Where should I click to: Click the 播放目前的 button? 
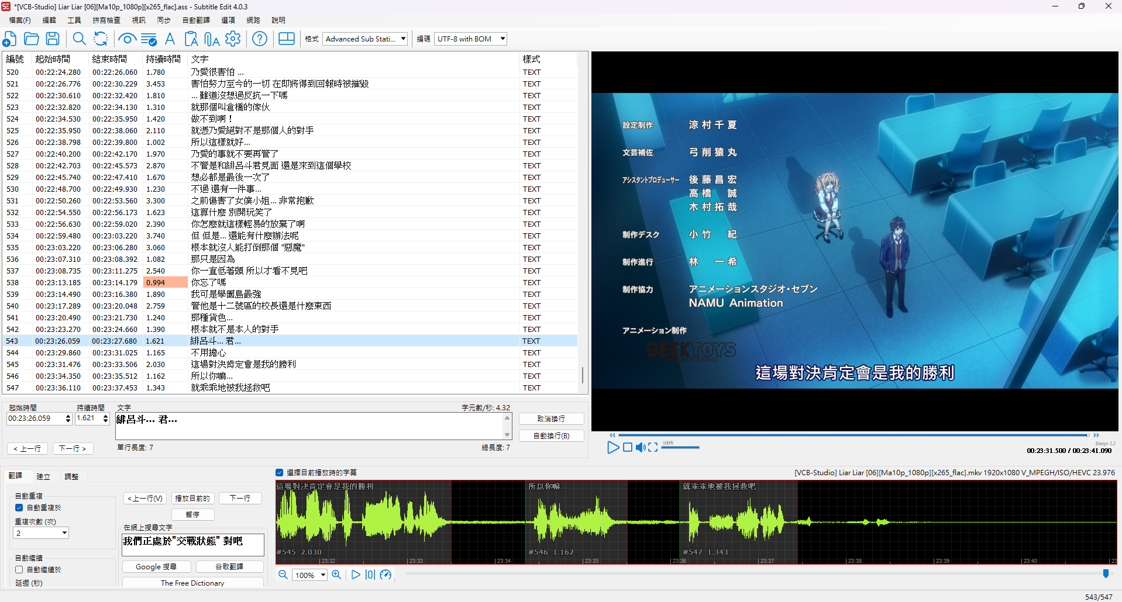tap(192, 499)
